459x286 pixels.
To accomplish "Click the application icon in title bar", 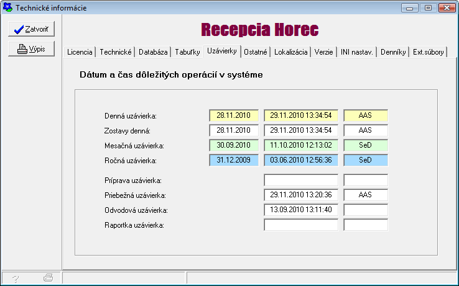I will coord(7,8).
